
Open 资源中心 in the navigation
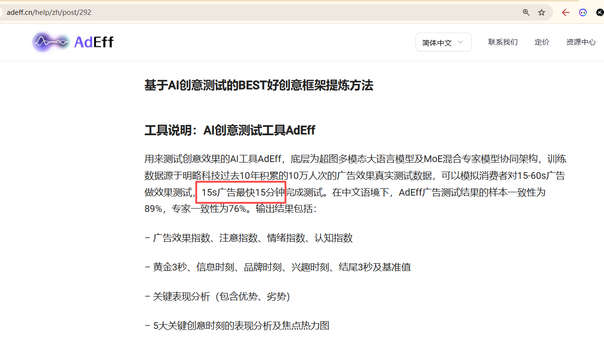tap(581, 42)
